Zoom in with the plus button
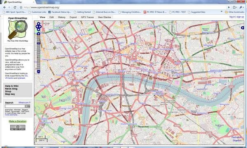 (39, 34)
